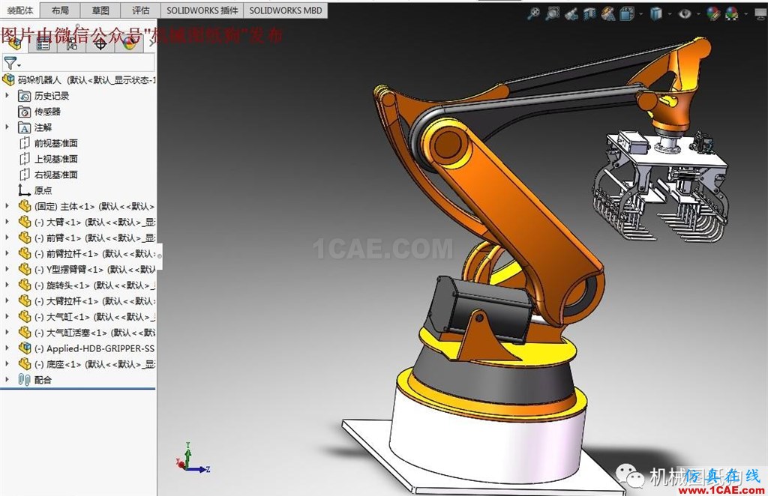
Task: Activate Section View tool
Action: pyautogui.click(x=589, y=13)
